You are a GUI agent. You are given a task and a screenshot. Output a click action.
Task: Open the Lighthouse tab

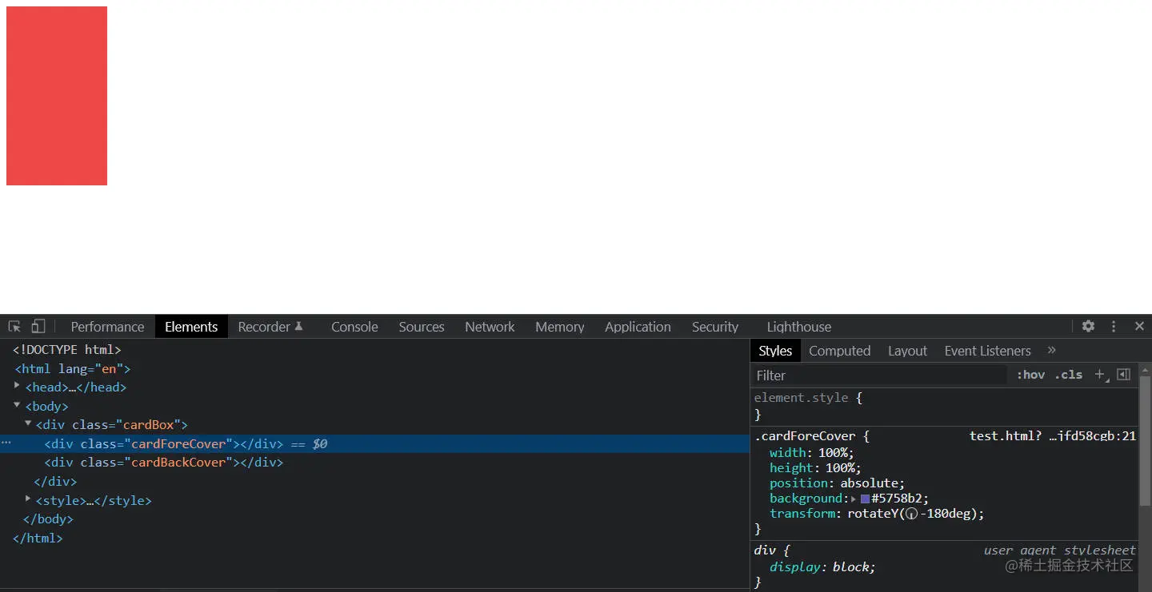(798, 327)
